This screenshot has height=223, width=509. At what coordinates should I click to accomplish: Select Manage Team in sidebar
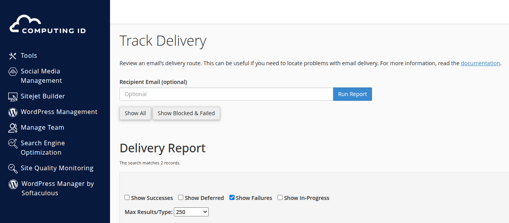(x=42, y=127)
